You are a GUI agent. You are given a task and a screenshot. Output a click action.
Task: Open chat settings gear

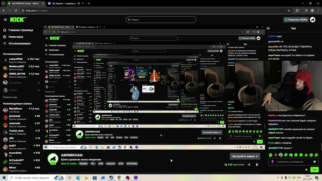pyautogui.click(x=306, y=170)
